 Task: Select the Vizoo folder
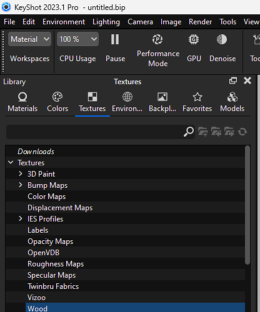[x=36, y=298]
